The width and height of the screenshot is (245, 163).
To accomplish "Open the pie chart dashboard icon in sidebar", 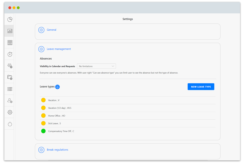I will click(x=10, y=19).
